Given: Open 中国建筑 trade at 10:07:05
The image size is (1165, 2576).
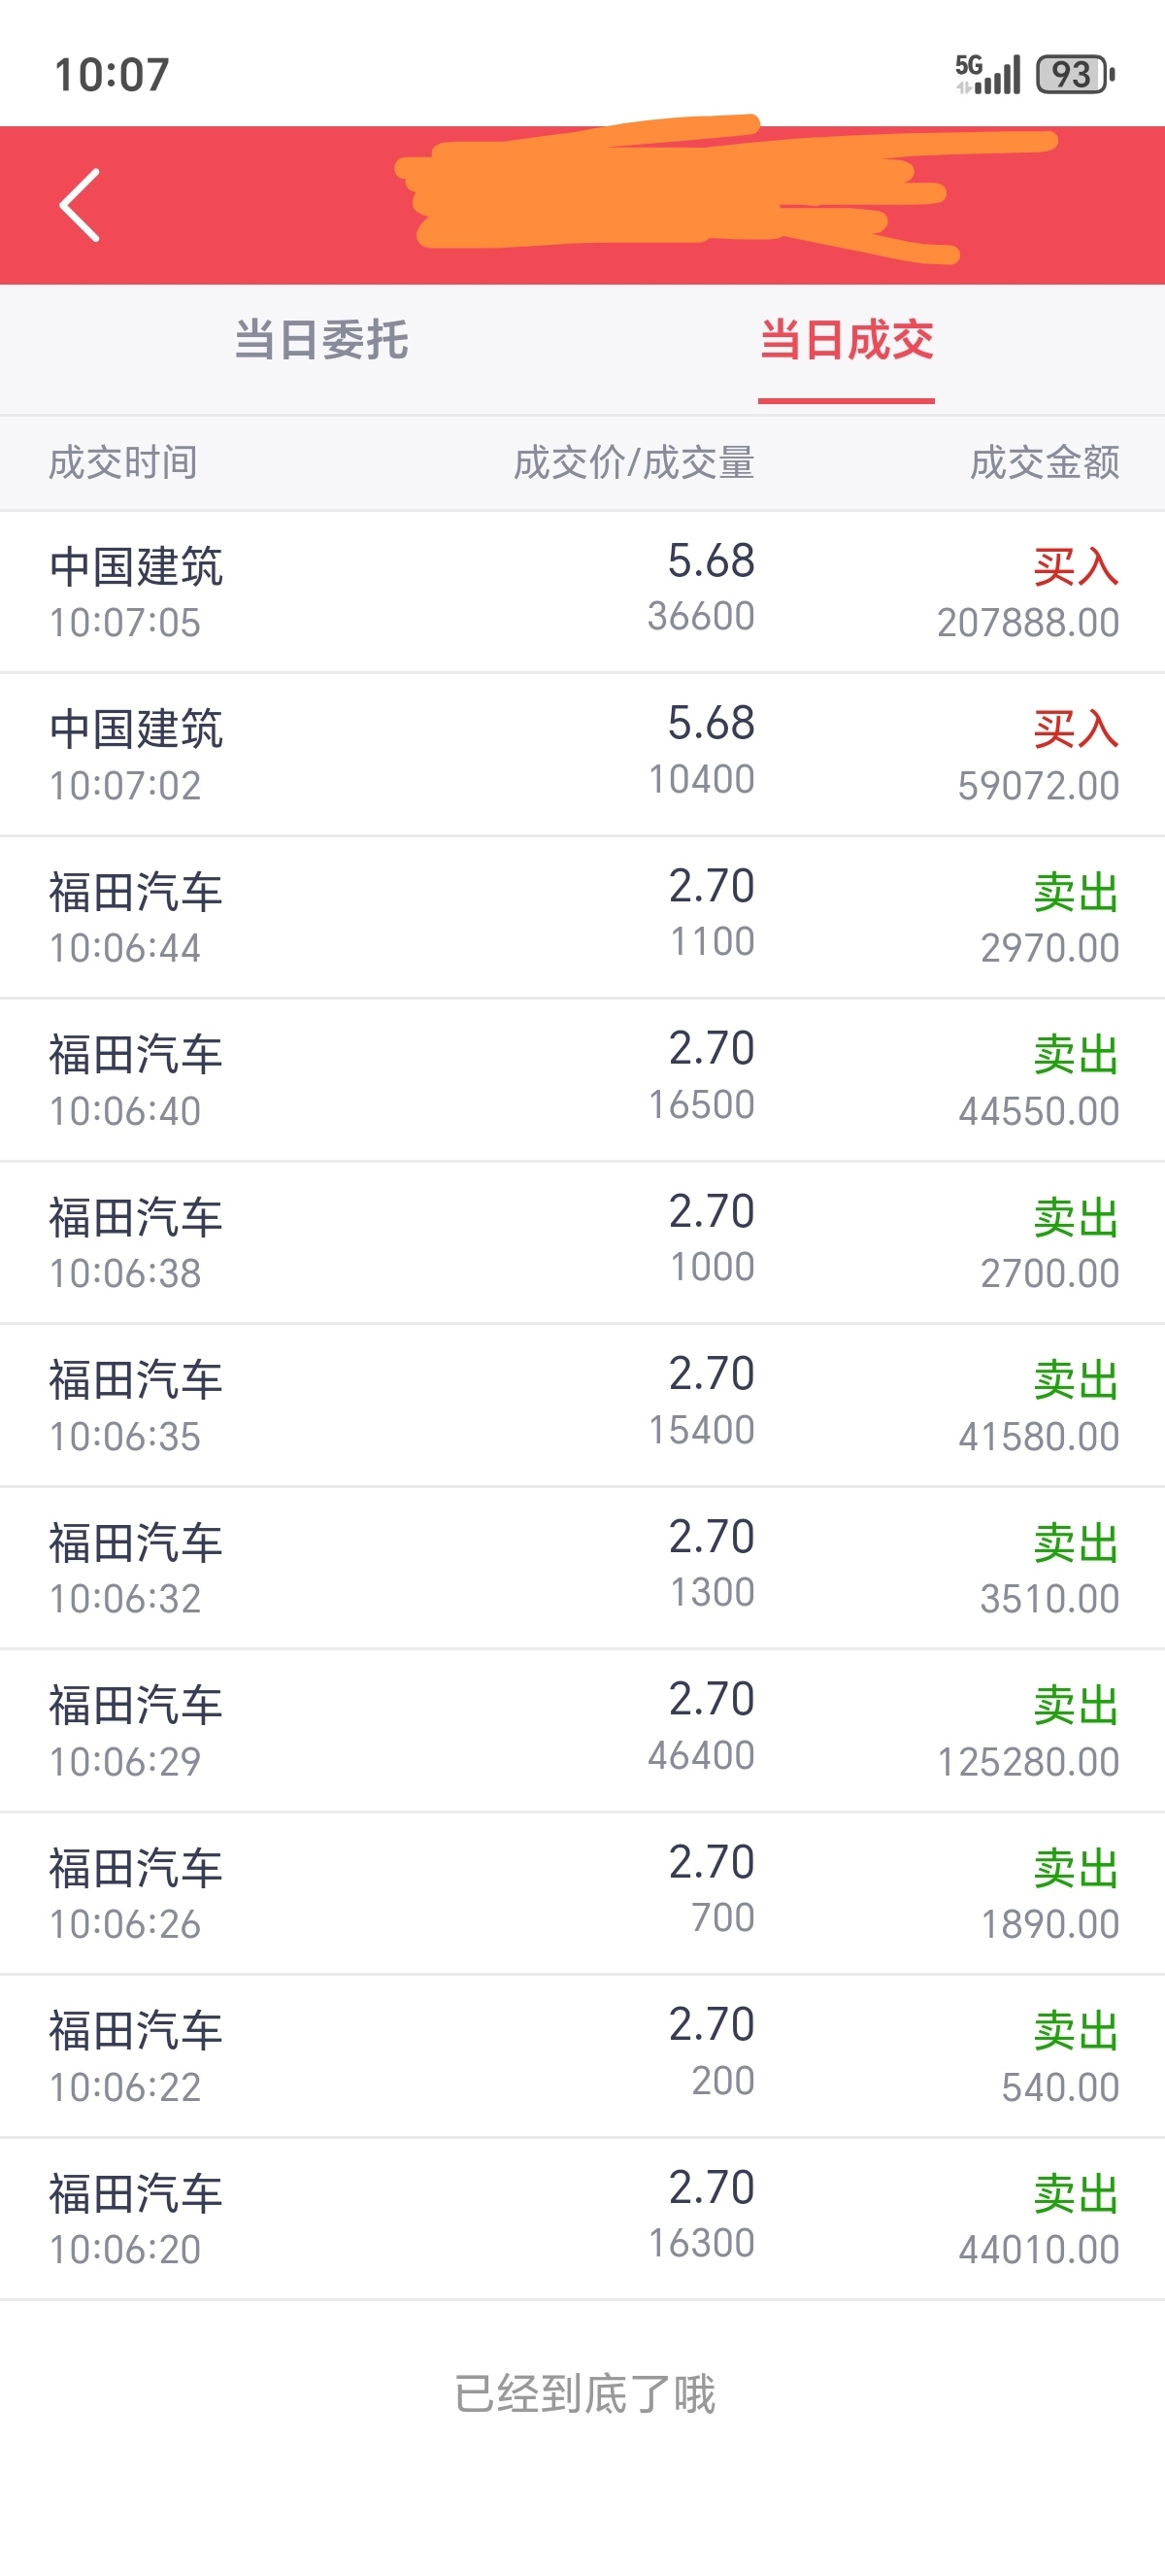Looking at the screenshot, I should [x=582, y=592].
